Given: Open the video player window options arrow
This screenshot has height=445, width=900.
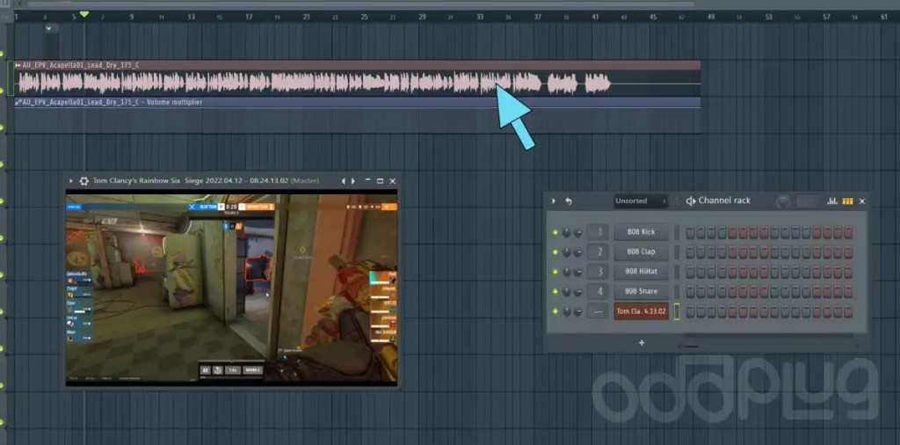Looking at the screenshot, I should click(71, 181).
